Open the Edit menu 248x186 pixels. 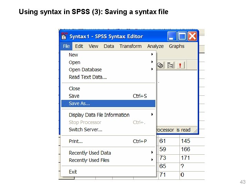click(79, 46)
